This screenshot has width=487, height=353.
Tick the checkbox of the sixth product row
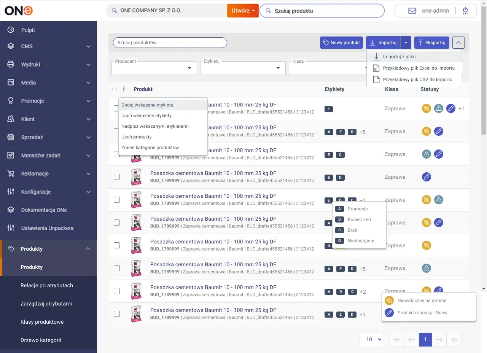117,223
